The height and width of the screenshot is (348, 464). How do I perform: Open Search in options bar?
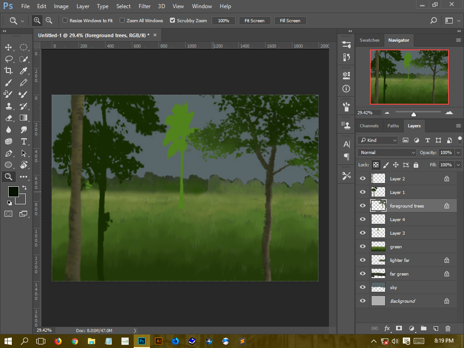coord(434,20)
